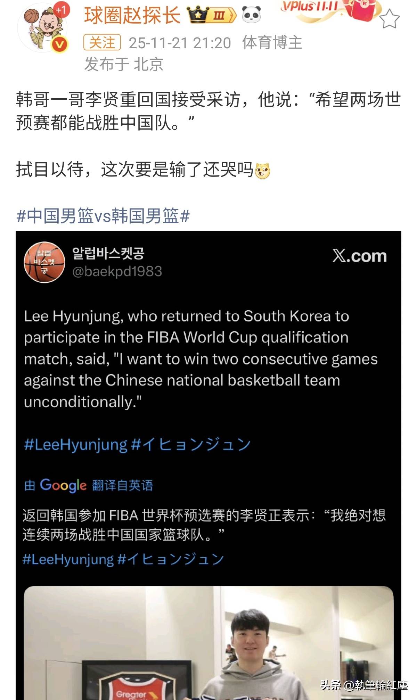Screen dimensions: 417x700
Task: Open the 球圈赵探长 username link
Action: click(x=132, y=15)
